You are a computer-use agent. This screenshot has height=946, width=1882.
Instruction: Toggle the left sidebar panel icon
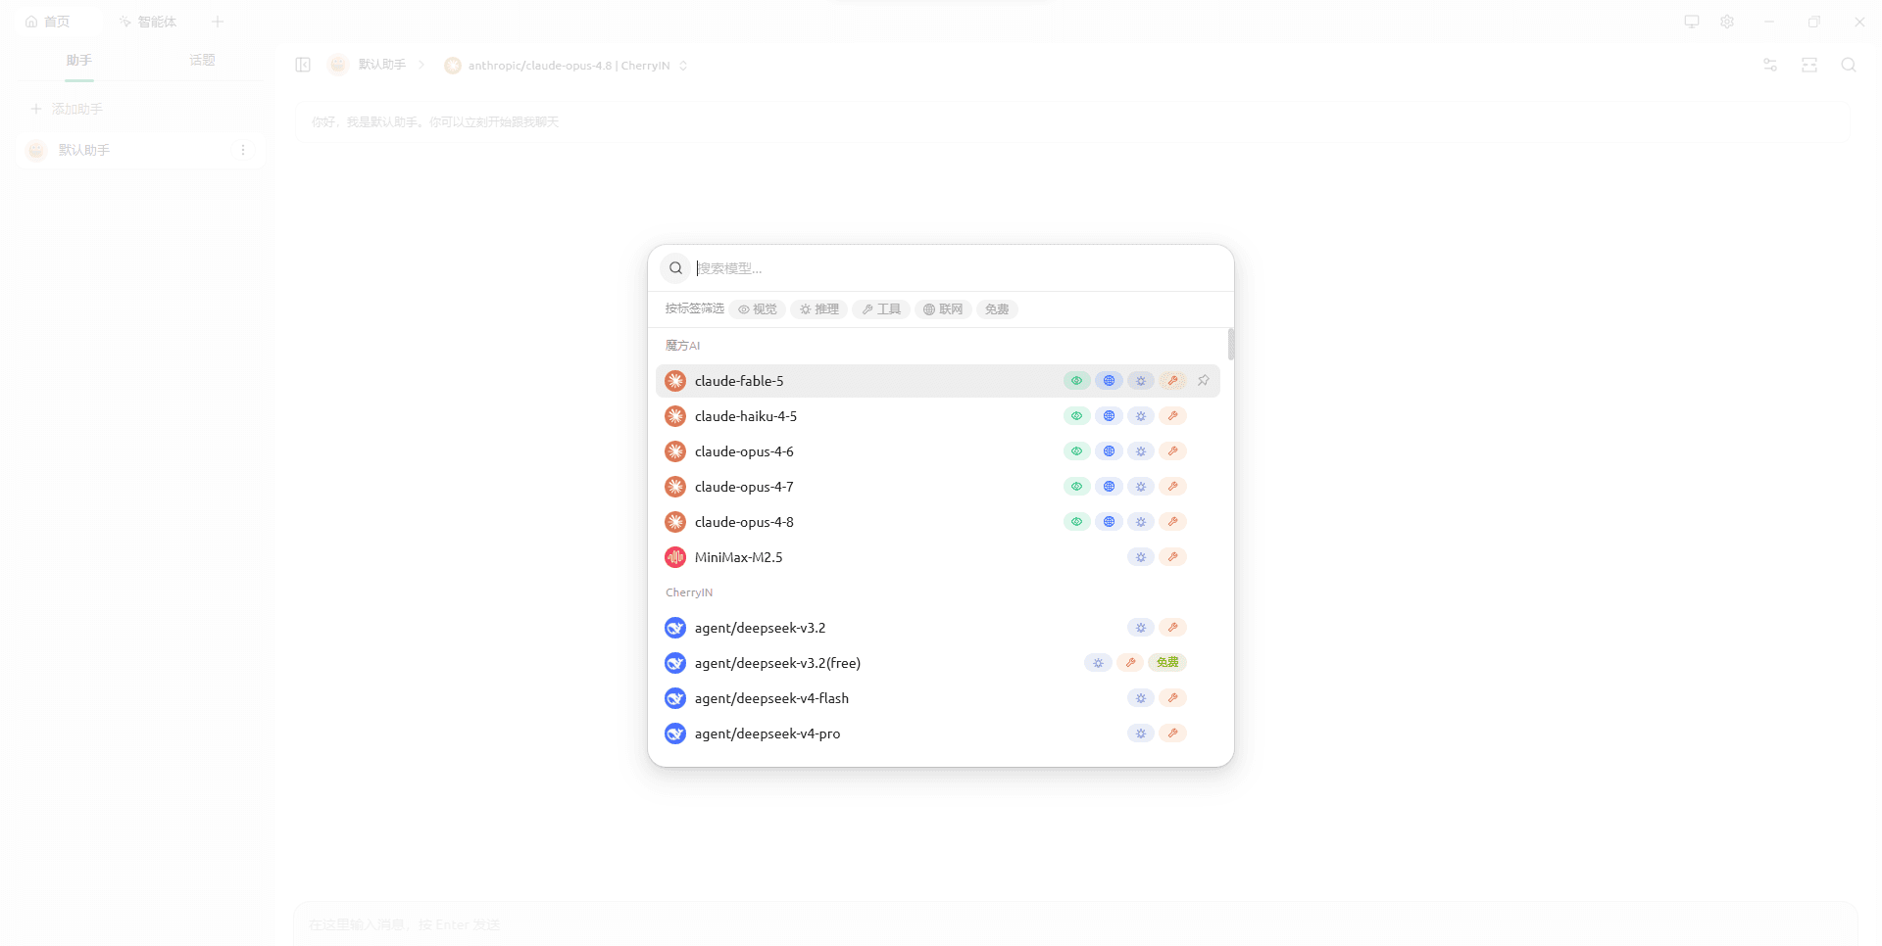click(303, 65)
